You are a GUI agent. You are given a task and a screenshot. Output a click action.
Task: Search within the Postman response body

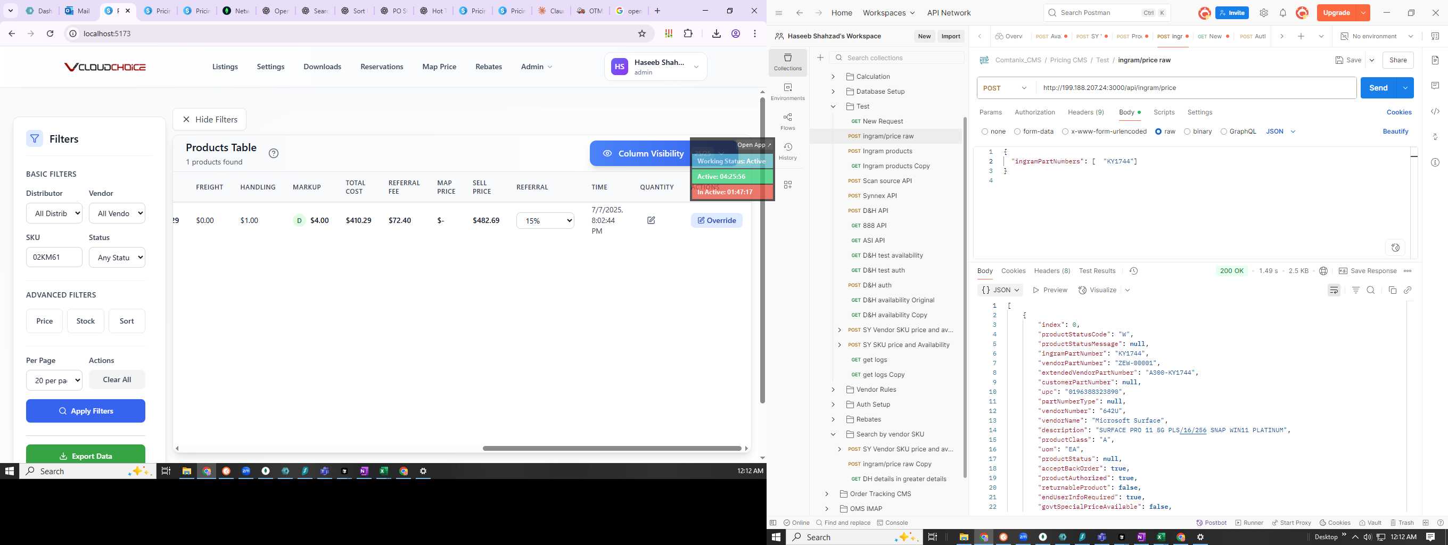[x=1370, y=290]
